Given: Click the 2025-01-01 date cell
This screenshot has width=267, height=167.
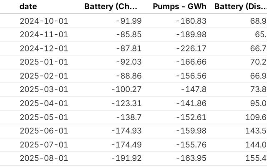Looking at the screenshot, I should (44, 62).
